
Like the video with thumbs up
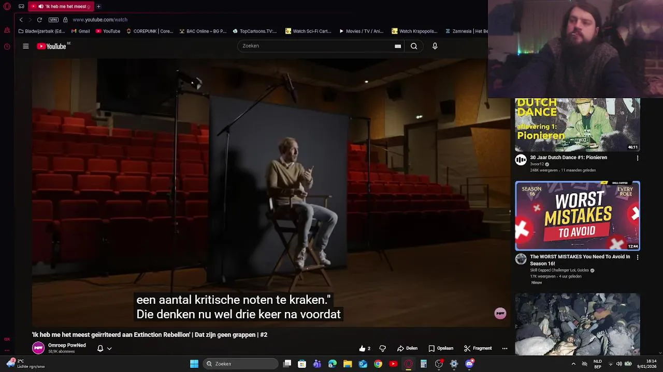[x=365, y=348]
